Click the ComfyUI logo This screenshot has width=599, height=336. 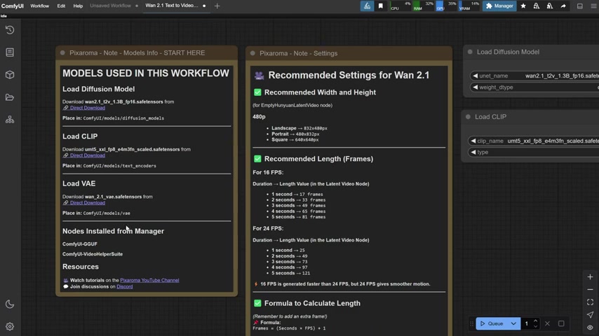coord(12,6)
